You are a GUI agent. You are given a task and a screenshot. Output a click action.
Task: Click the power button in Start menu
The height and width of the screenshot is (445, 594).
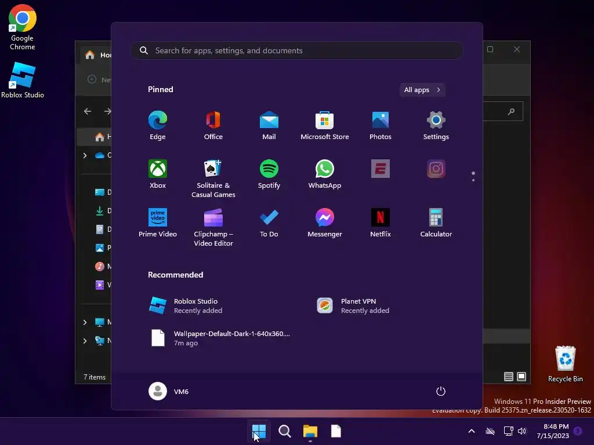point(441,391)
